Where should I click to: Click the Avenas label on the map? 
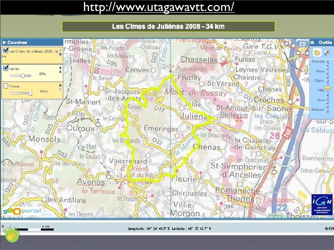click(x=91, y=182)
